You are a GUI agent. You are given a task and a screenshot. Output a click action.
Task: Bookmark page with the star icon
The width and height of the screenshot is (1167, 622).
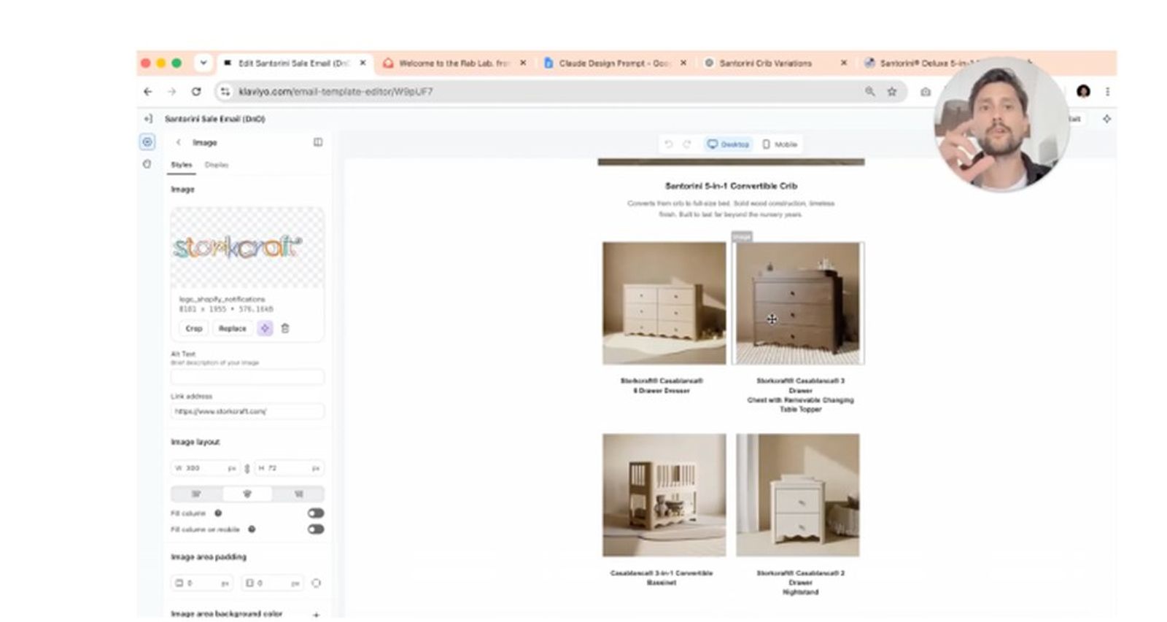click(x=891, y=92)
